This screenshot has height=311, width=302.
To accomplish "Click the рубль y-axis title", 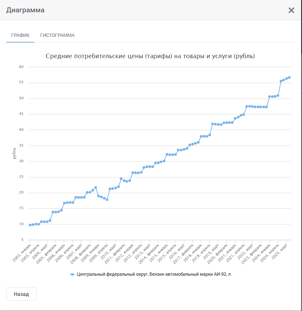I will [14, 153].
